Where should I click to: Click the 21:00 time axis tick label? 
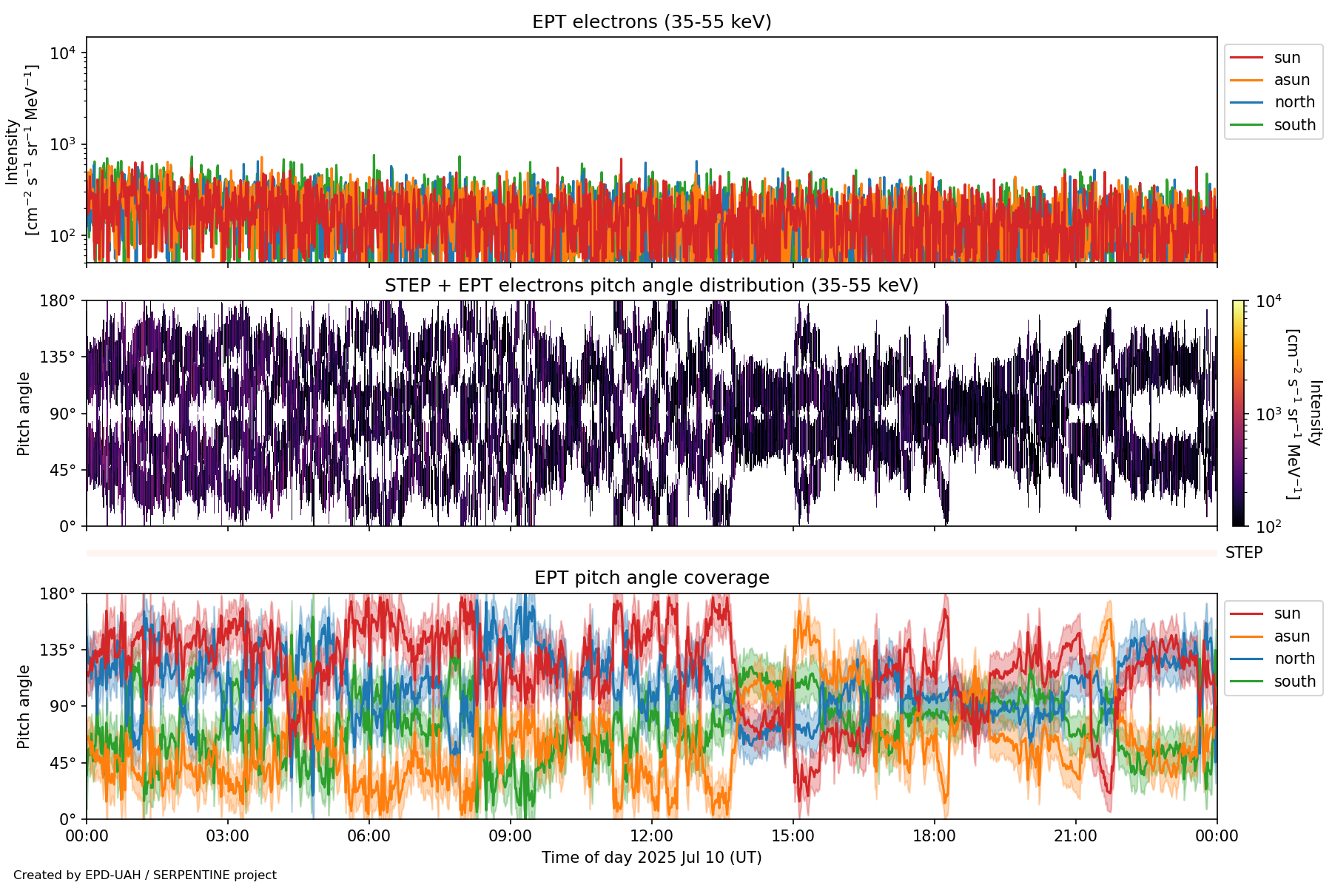pyautogui.click(x=1075, y=836)
